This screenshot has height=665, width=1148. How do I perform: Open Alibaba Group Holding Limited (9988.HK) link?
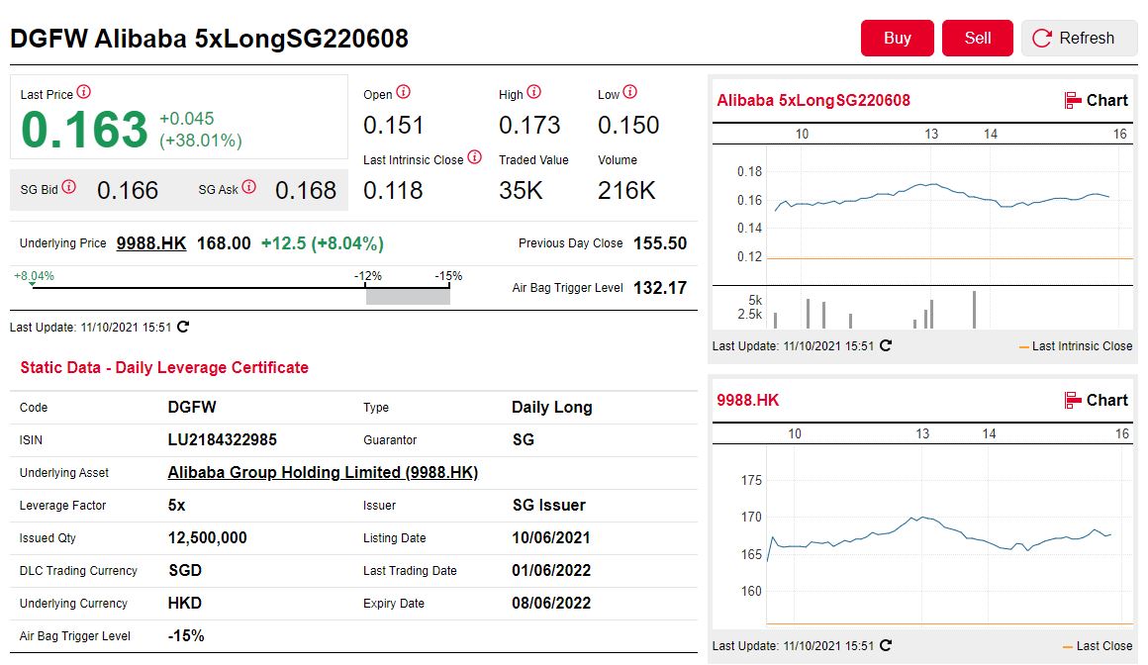(323, 472)
